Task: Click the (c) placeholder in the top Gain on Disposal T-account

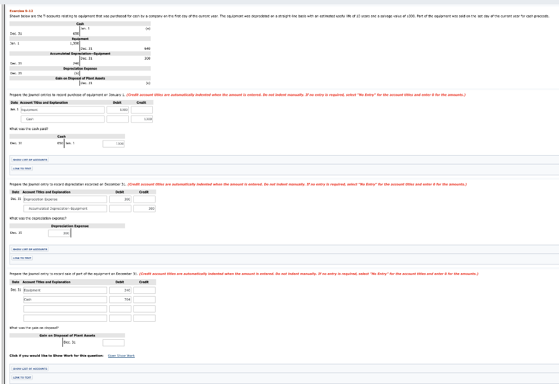Action: click(148, 83)
